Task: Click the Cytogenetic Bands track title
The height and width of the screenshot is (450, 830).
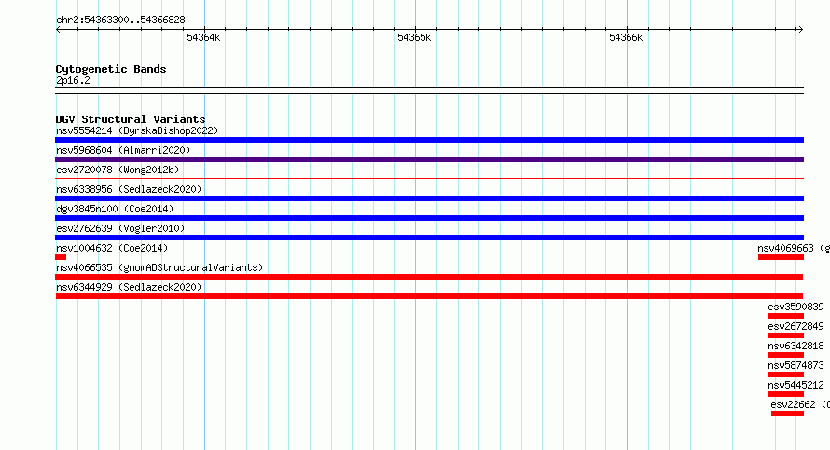Action: click(x=111, y=69)
